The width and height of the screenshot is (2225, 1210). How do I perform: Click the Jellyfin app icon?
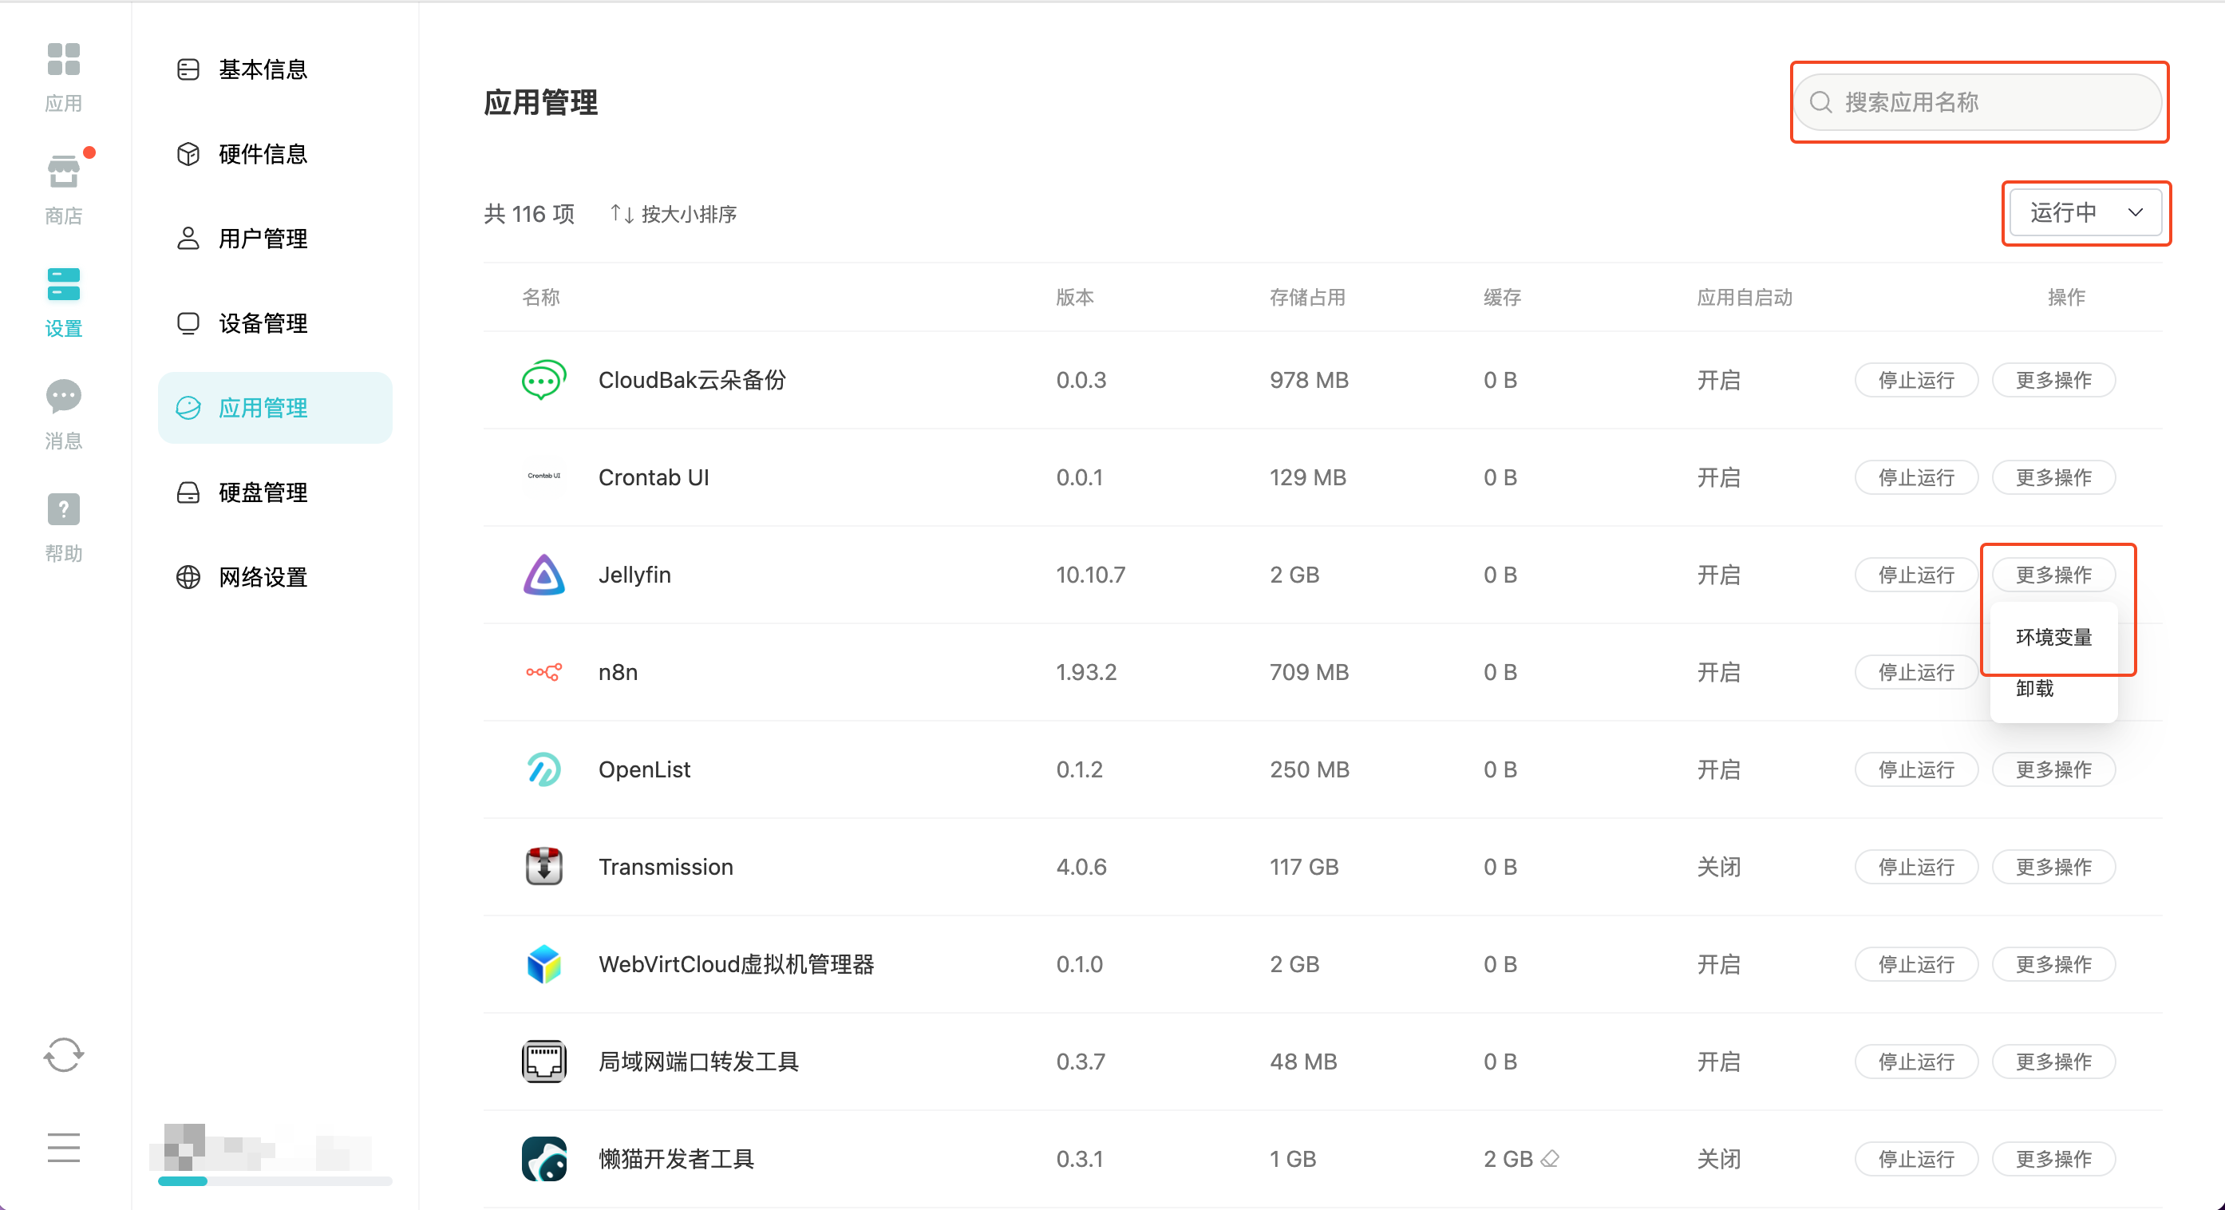[544, 575]
